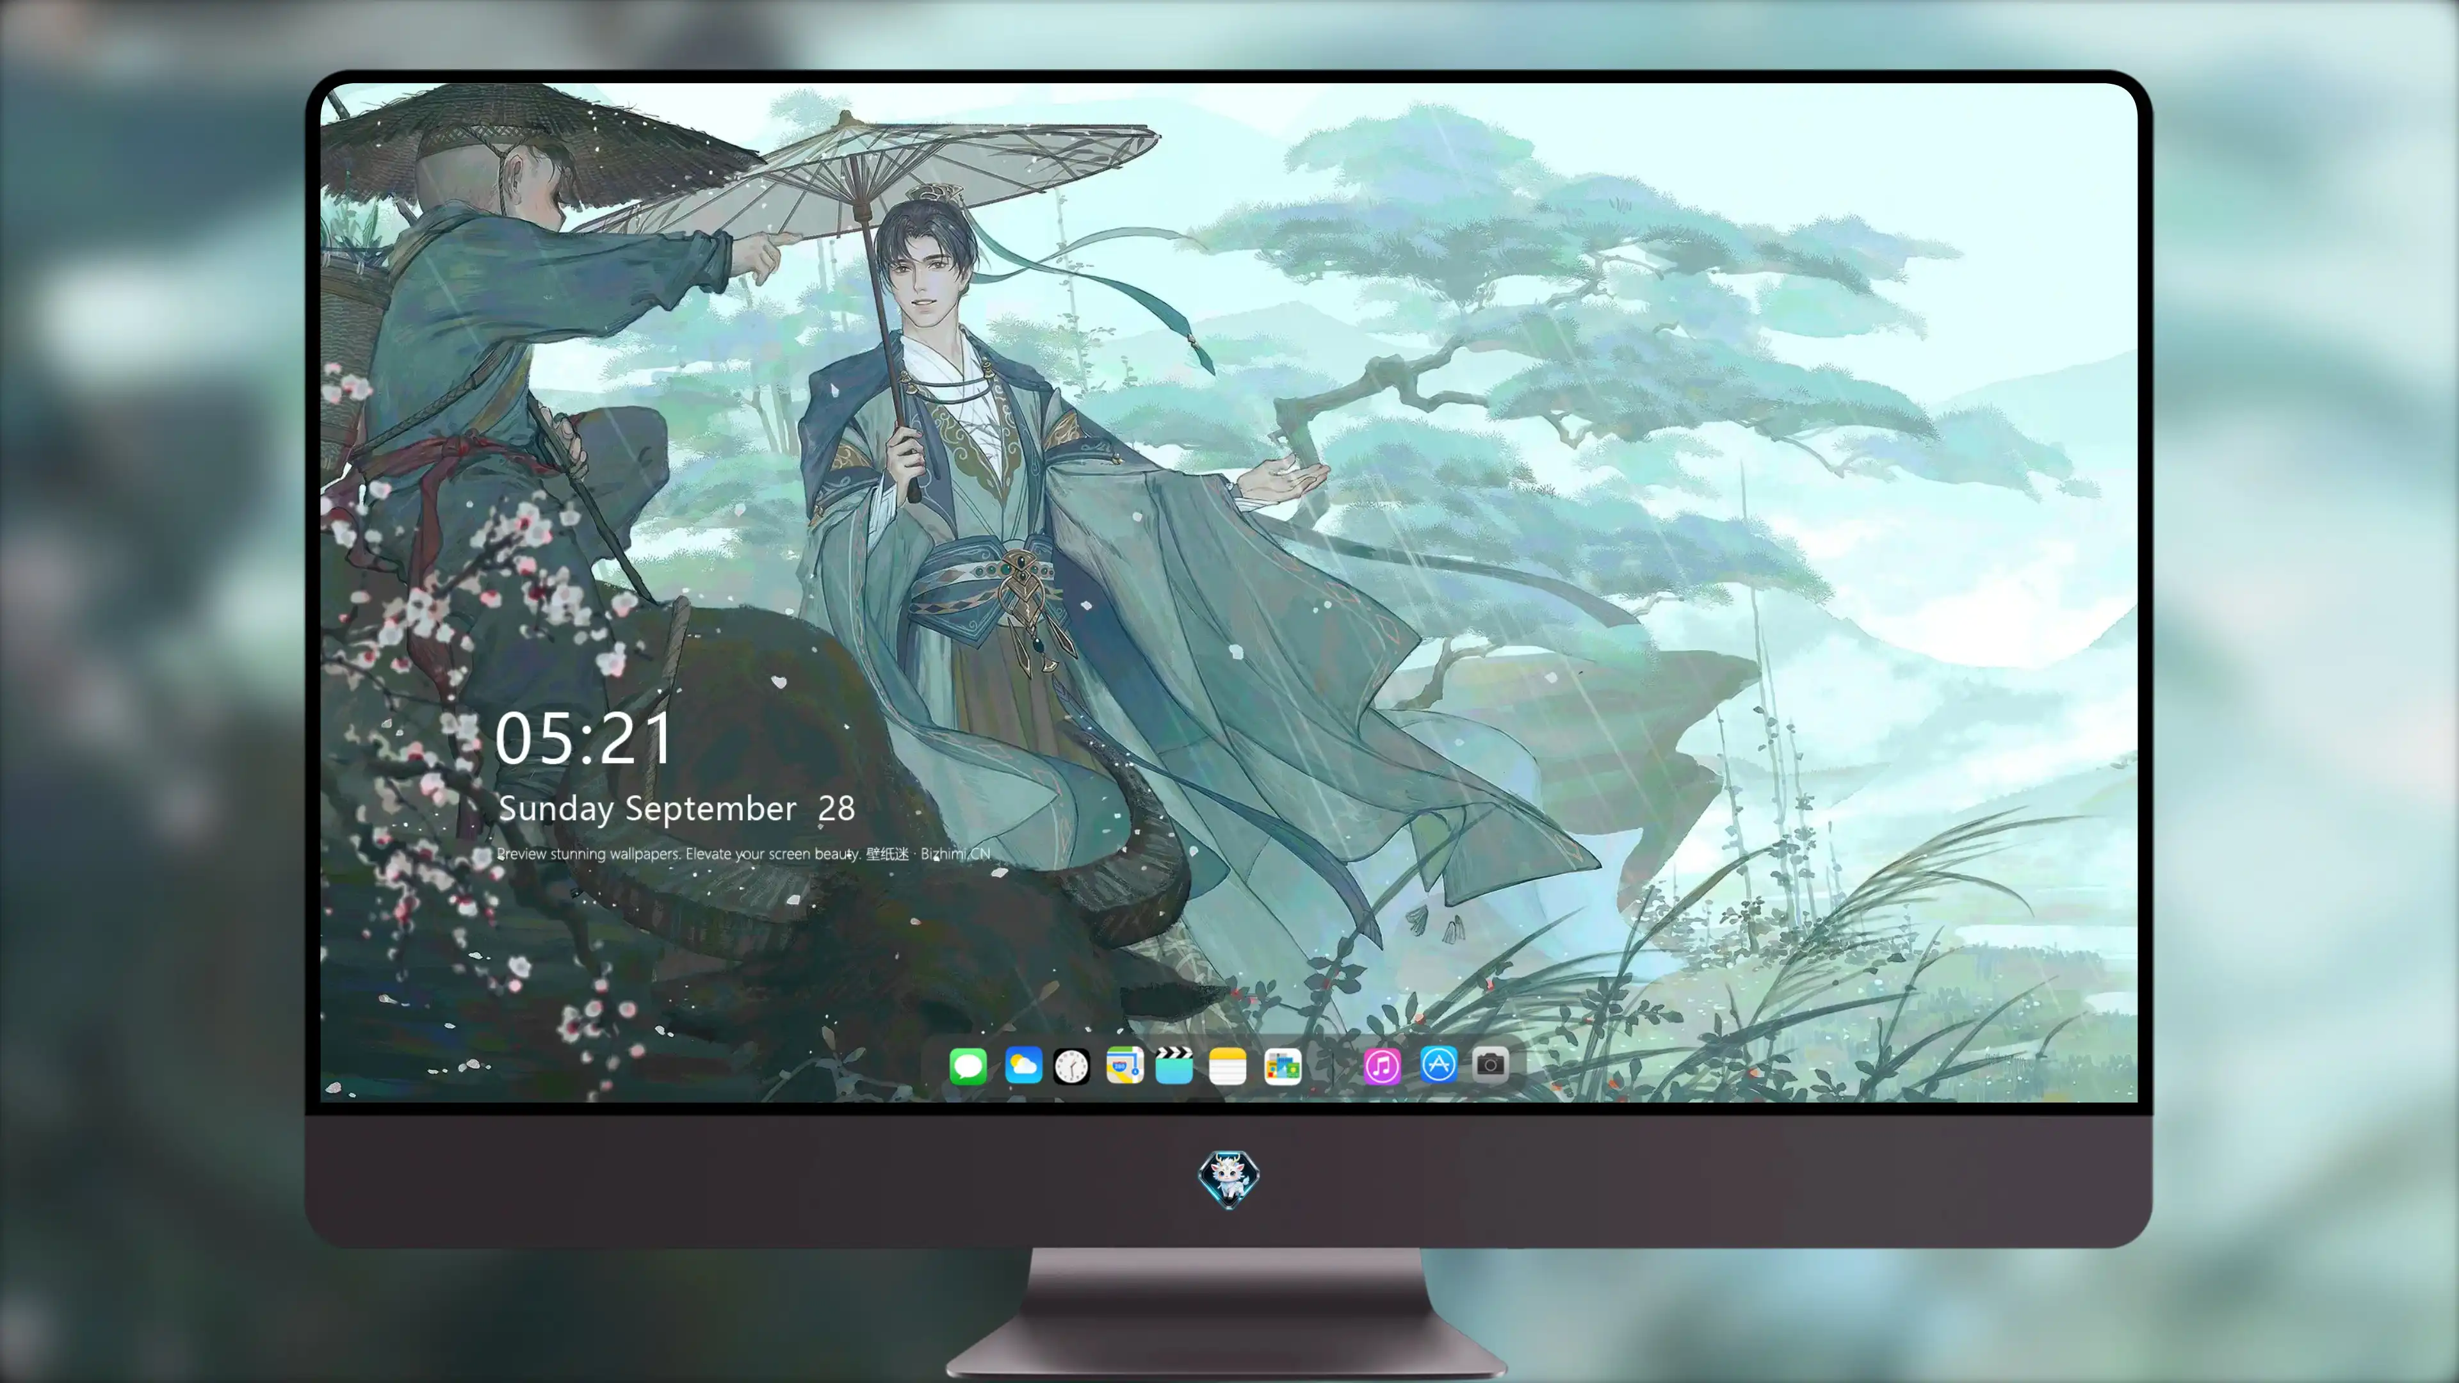Open the App Store icon
Screen dimensions: 2459x1383
coord(1438,1064)
